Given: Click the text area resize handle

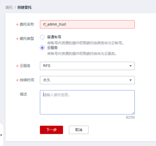Looking at the screenshot, I should point(133,113).
